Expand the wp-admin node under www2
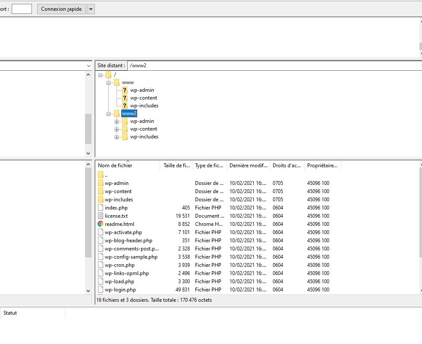Viewport: 422px width, 344px height. coord(117,122)
